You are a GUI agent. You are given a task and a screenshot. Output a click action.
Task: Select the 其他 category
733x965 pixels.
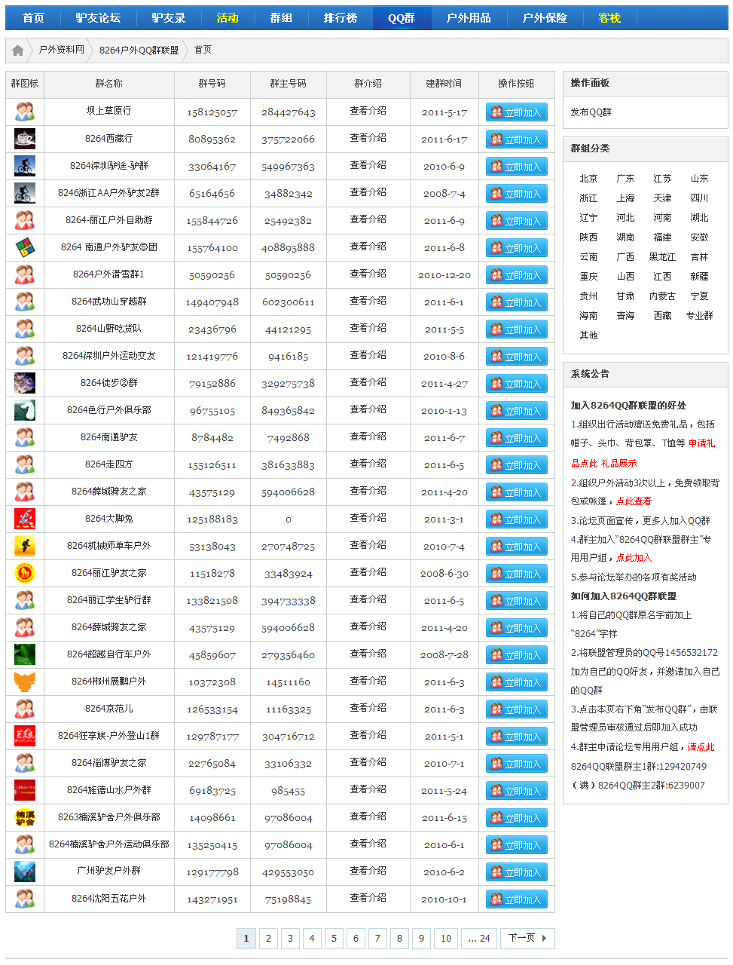click(588, 335)
